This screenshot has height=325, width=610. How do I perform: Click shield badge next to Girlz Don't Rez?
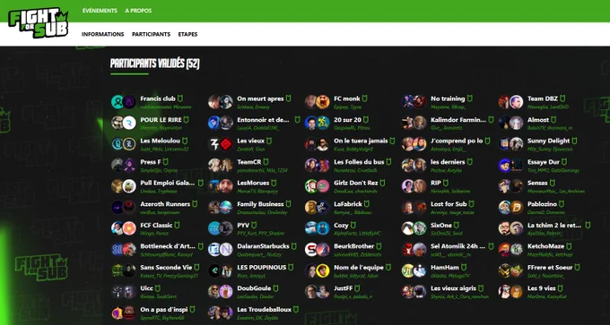pyautogui.click(x=382, y=183)
